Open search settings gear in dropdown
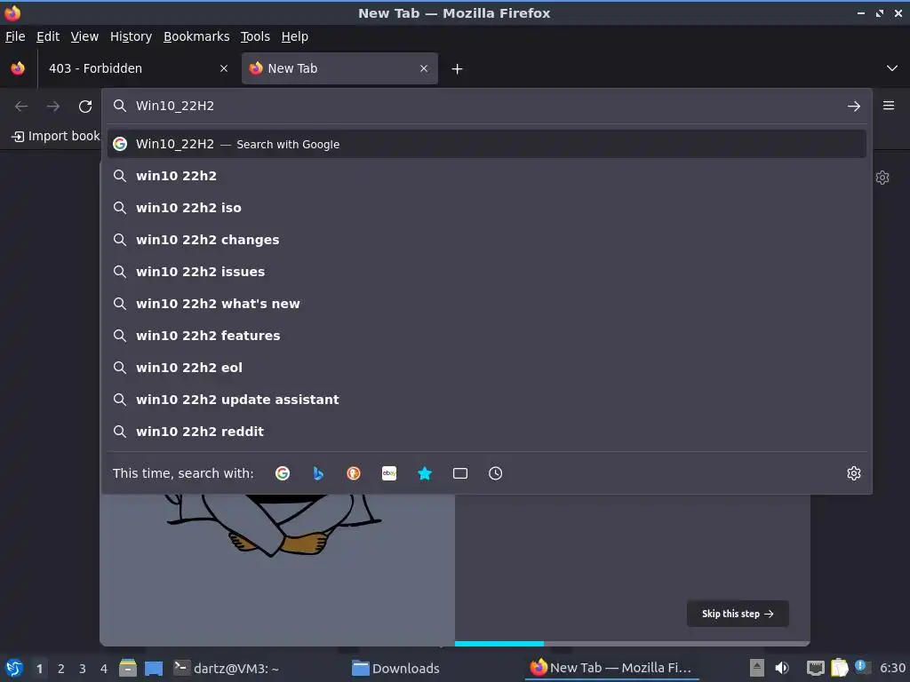 tap(854, 473)
